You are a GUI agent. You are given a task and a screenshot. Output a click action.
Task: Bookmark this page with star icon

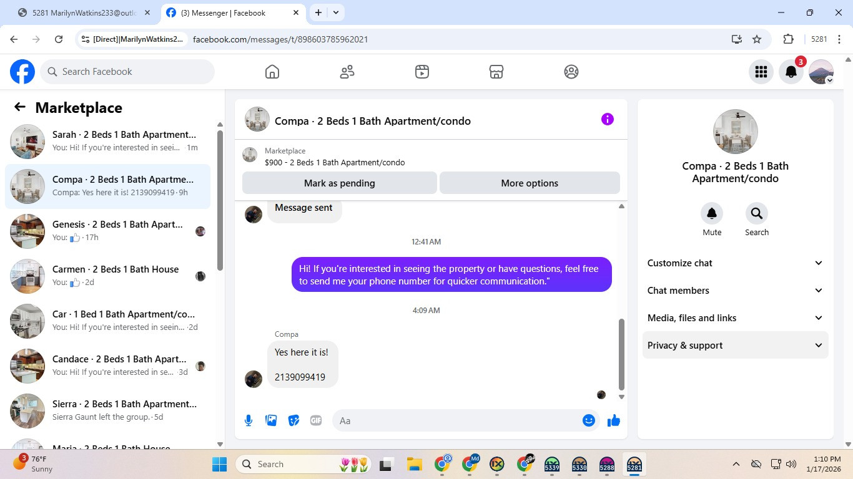click(x=757, y=39)
